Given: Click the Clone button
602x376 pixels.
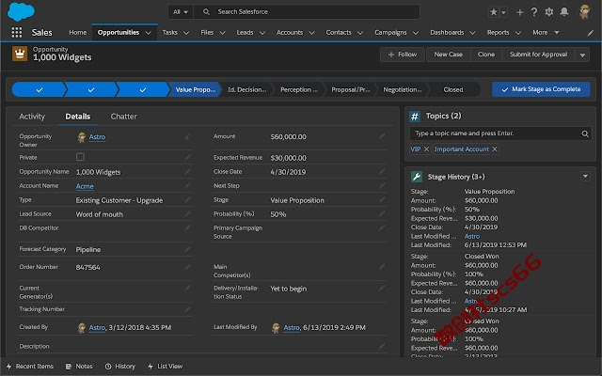Looking at the screenshot, I should click(x=486, y=55).
